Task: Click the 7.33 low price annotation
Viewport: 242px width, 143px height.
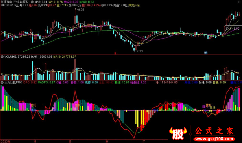Action: pos(140,51)
